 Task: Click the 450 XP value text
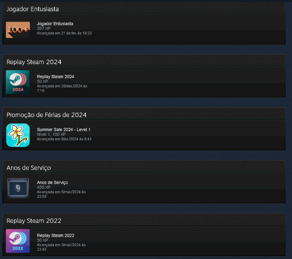(x=43, y=187)
